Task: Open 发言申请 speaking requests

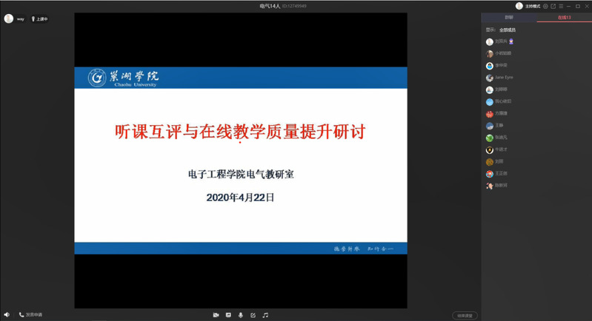Action: click(x=31, y=315)
